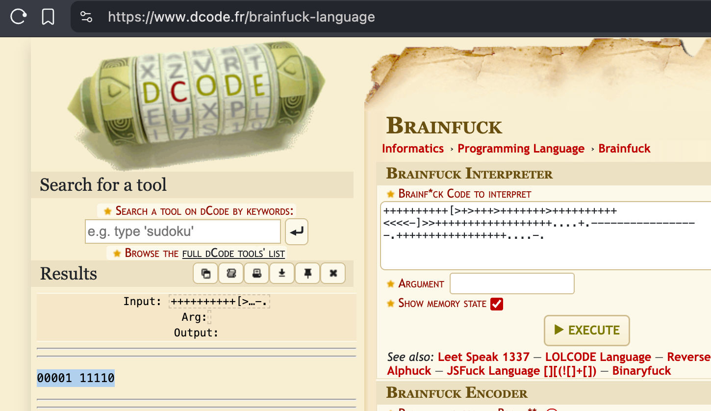Focus the Argument input field
The image size is (711, 411).
tap(512, 283)
